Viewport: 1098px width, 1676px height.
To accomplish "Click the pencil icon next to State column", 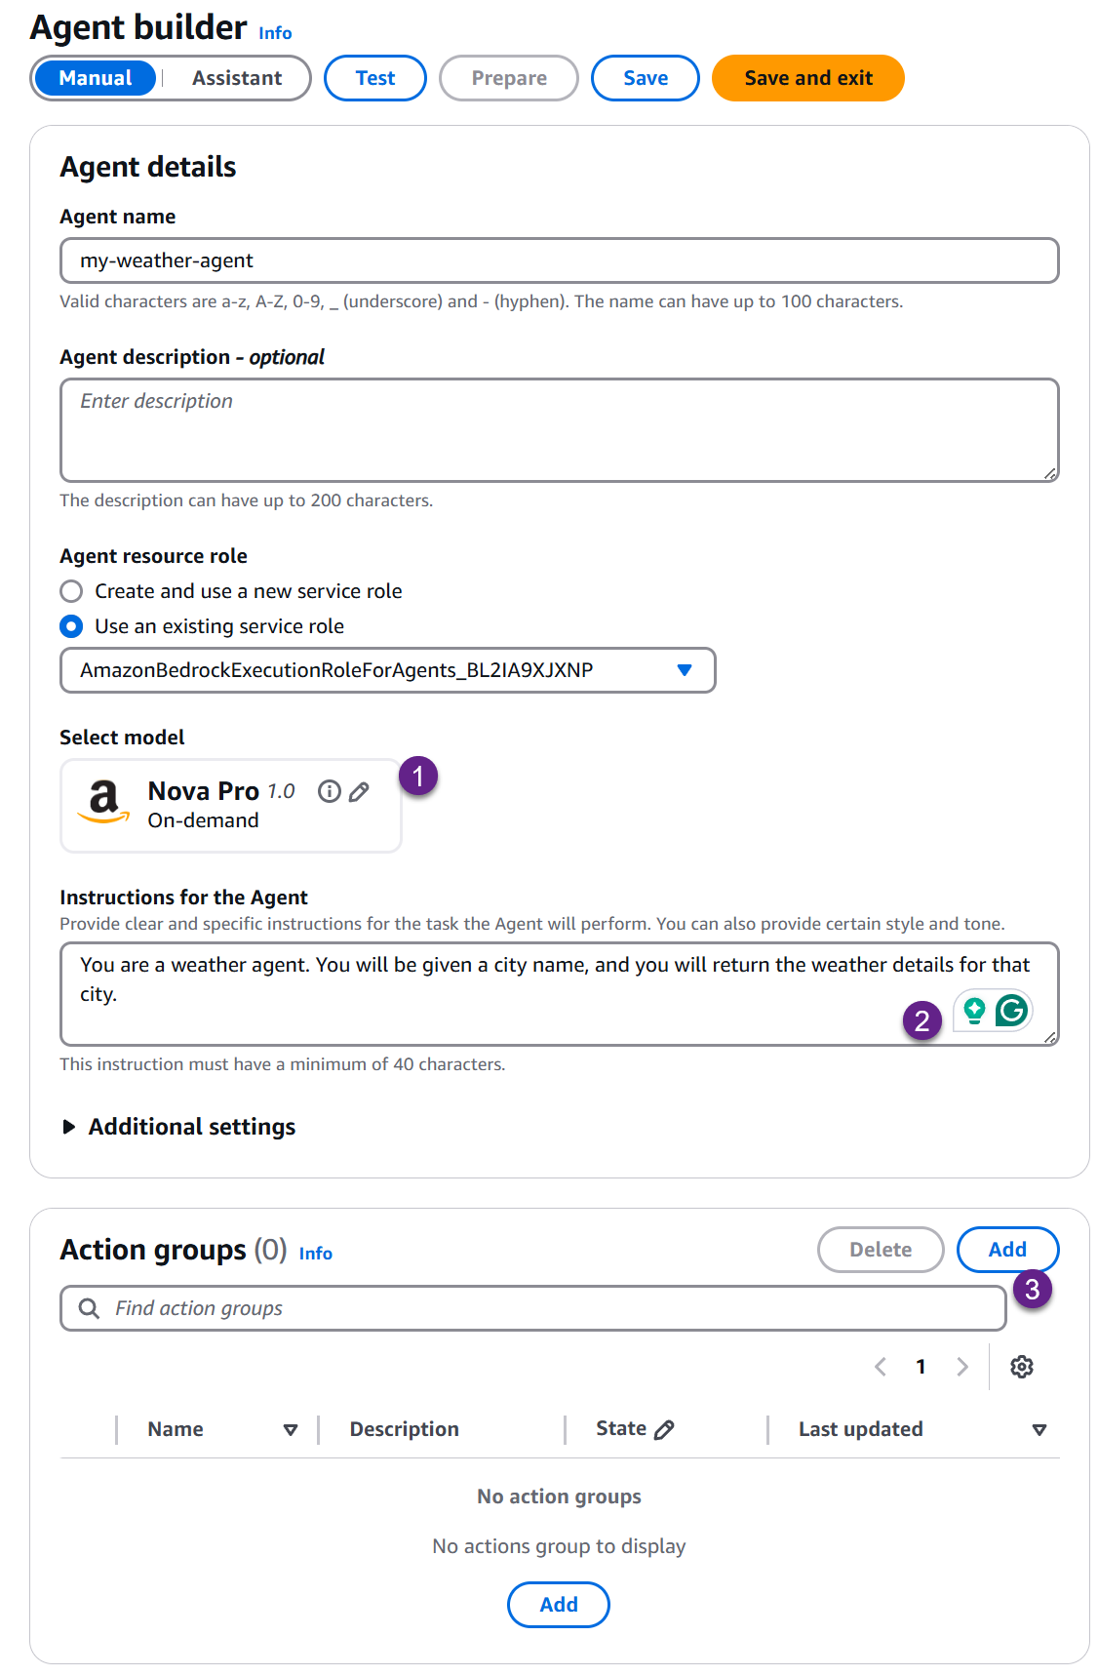I will [664, 1430].
